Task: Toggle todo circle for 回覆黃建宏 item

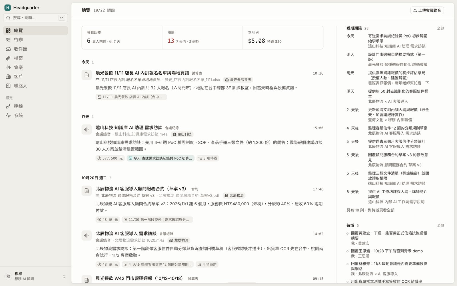Action: click(348, 234)
